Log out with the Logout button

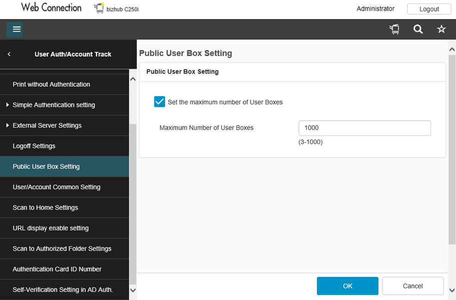tap(429, 9)
